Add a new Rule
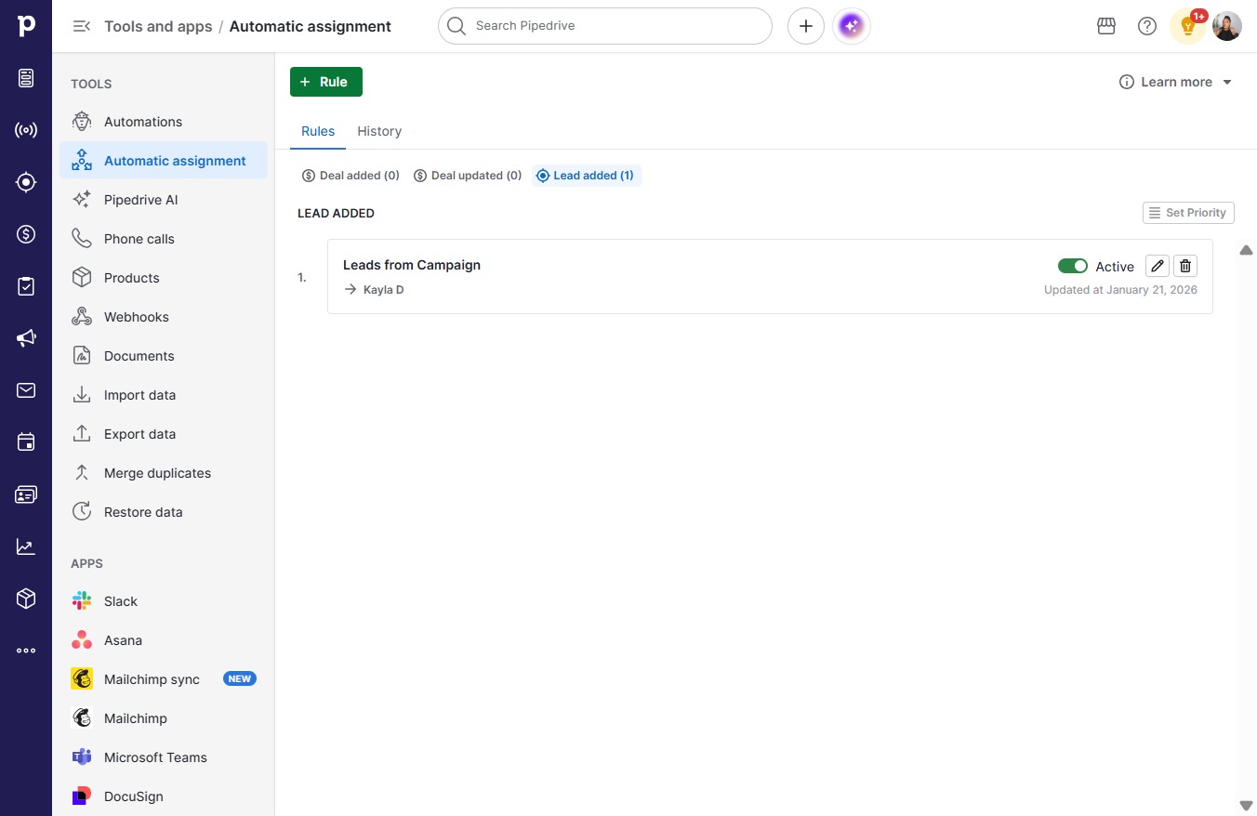 click(326, 82)
